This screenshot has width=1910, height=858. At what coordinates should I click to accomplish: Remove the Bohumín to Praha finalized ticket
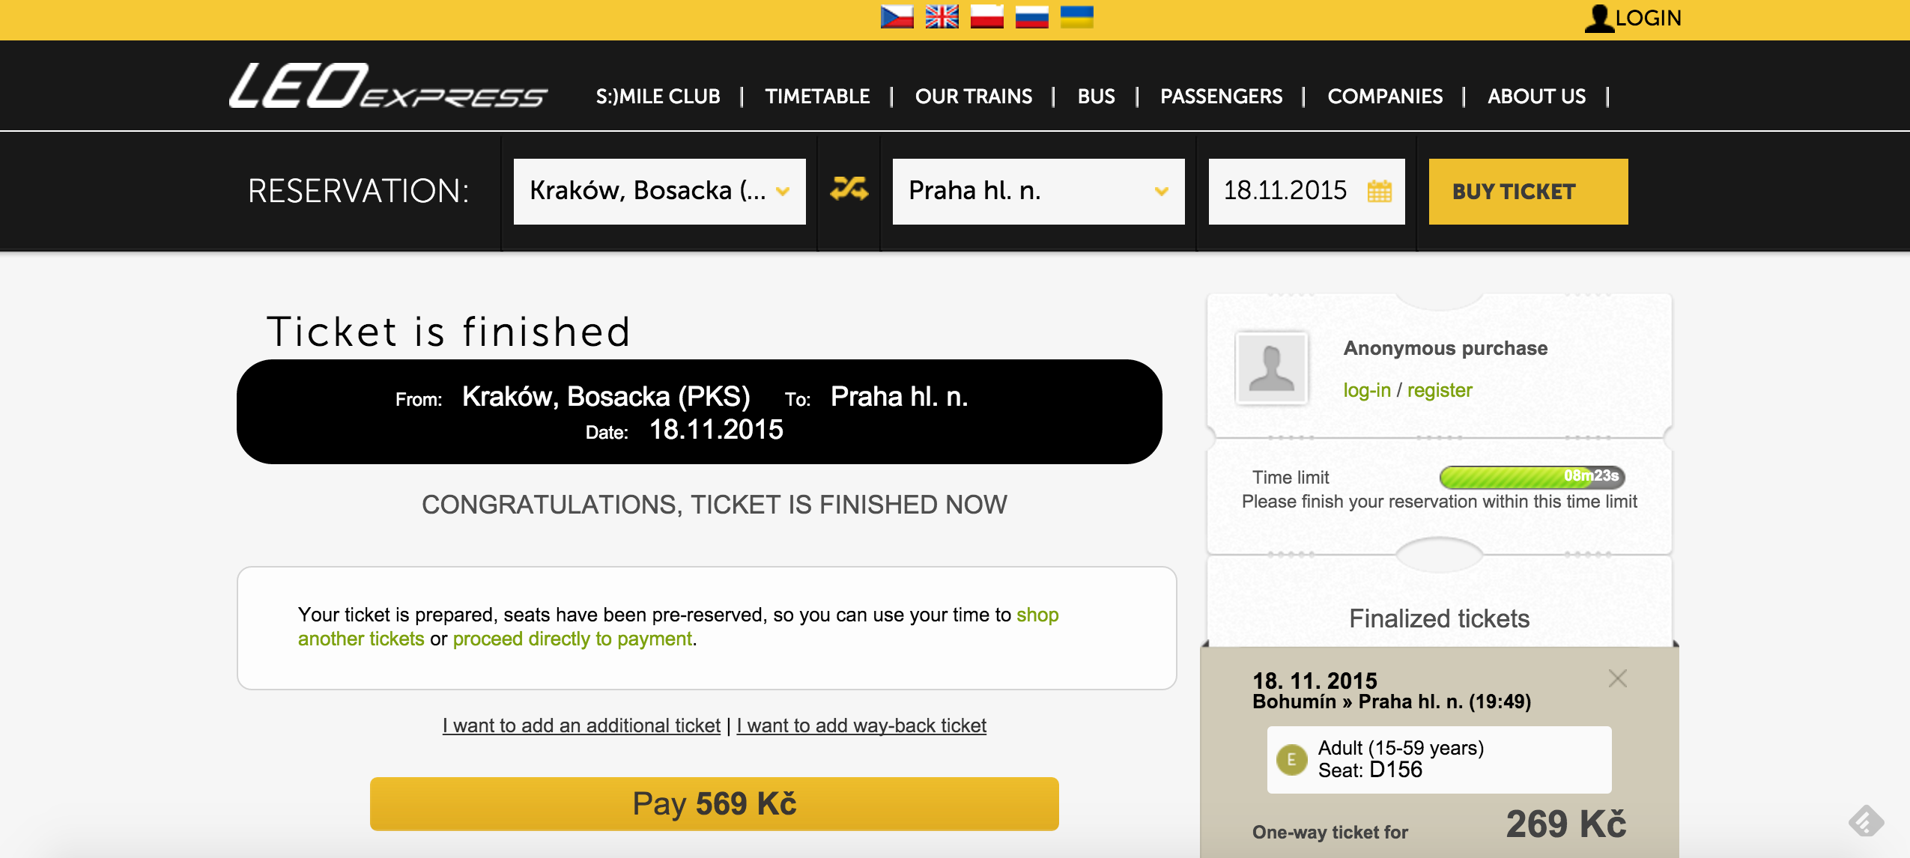click(1617, 678)
